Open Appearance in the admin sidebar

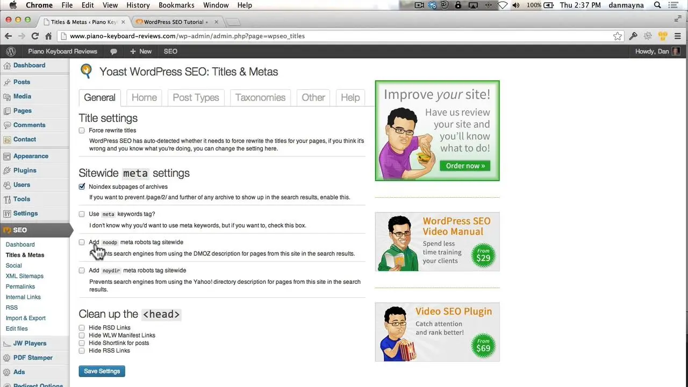pos(31,156)
